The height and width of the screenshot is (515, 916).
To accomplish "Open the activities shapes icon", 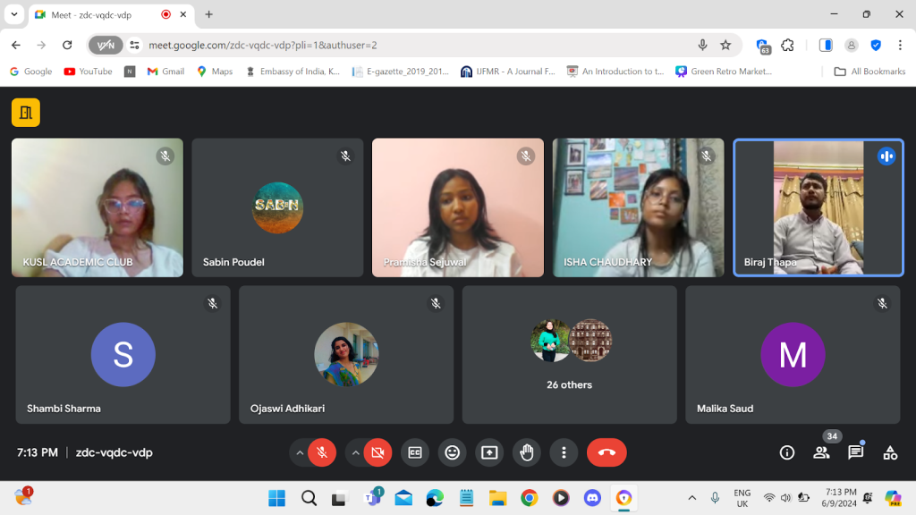I will 890,452.
